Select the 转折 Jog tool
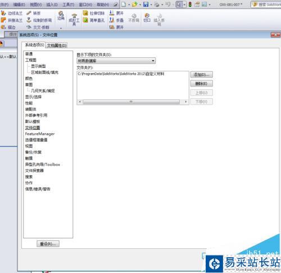Image resolution: width=281 pixels, height=273 pixels. (x=34, y=13)
